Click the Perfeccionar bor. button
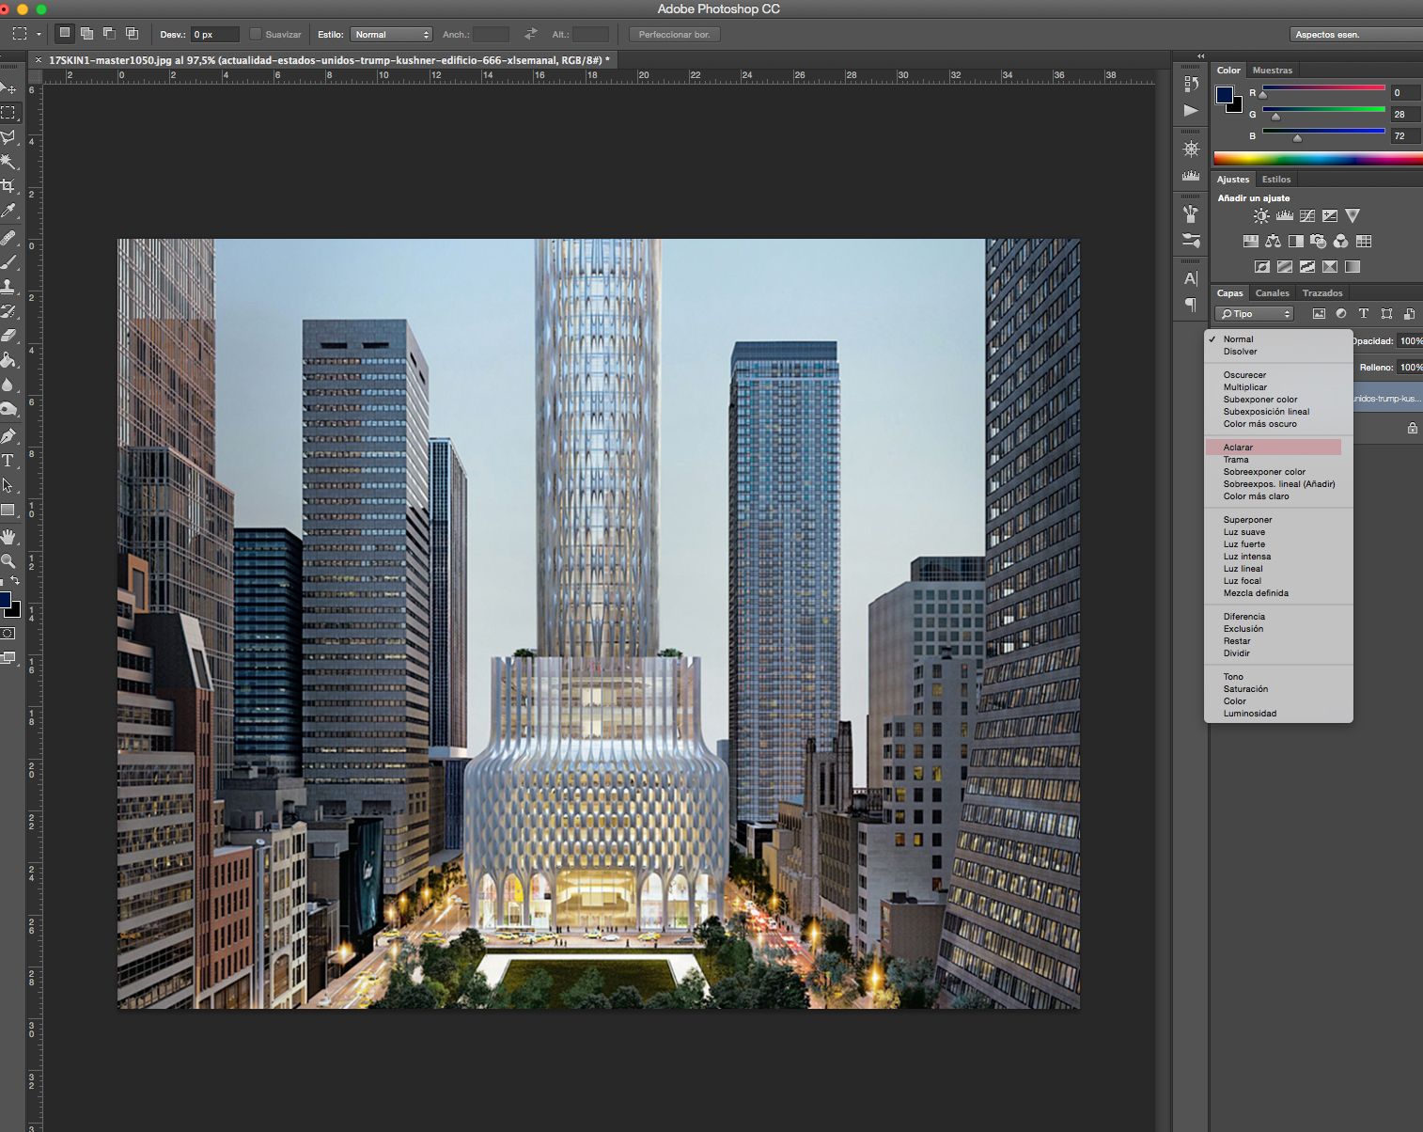The width and height of the screenshot is (1423, 1132). pyautogui.click(x=675, y=35)
